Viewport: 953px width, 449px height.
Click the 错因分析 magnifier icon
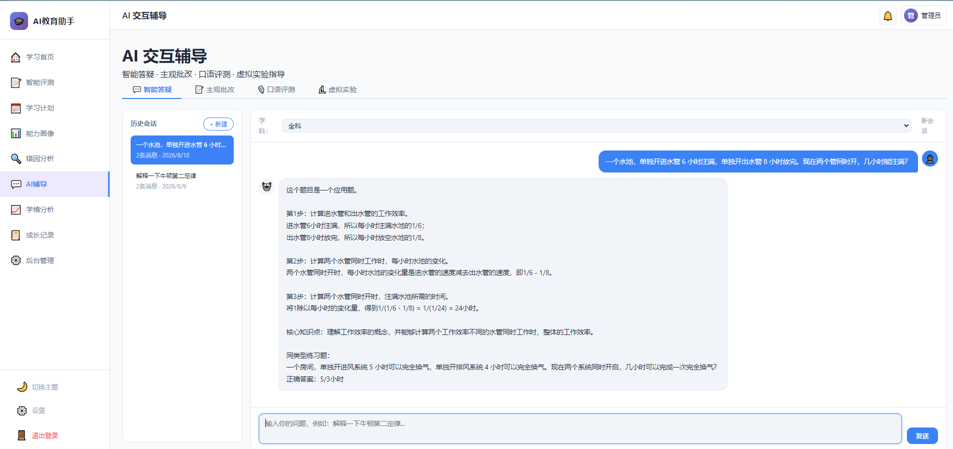[16, 158]
